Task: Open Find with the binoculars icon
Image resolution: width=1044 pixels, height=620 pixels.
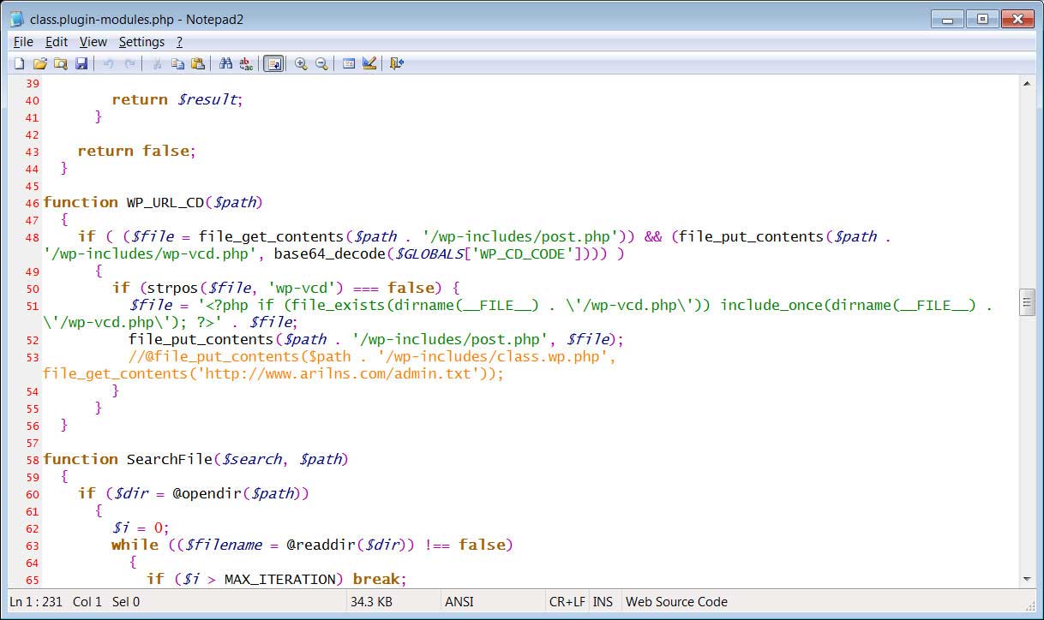Action: tap(225, 63)
